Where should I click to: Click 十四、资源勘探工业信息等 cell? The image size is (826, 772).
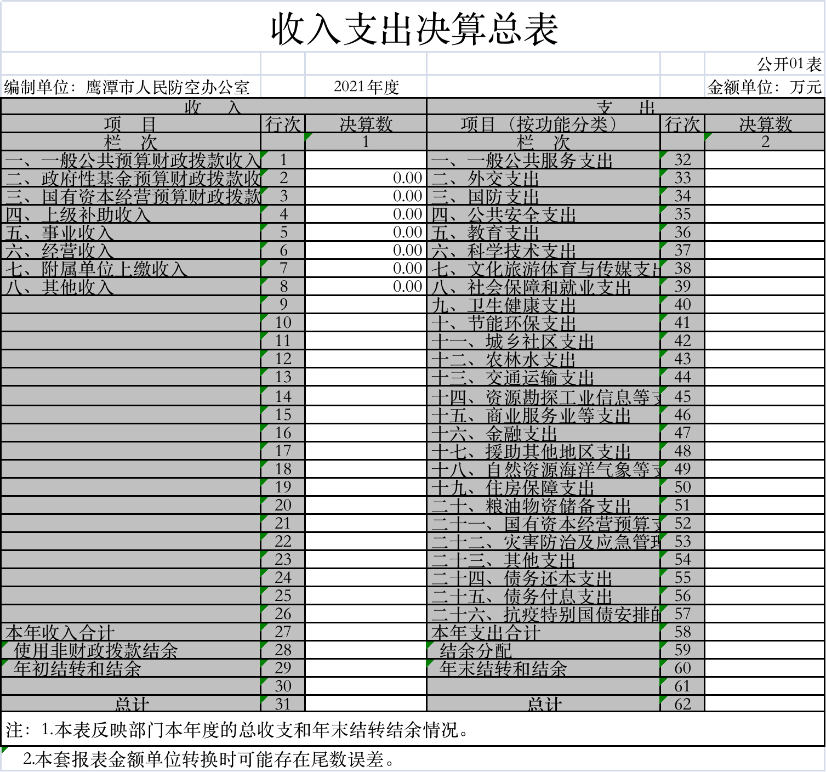[x=544, y=396]
